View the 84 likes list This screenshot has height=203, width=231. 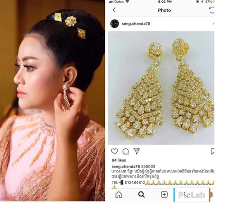point(119,160)
